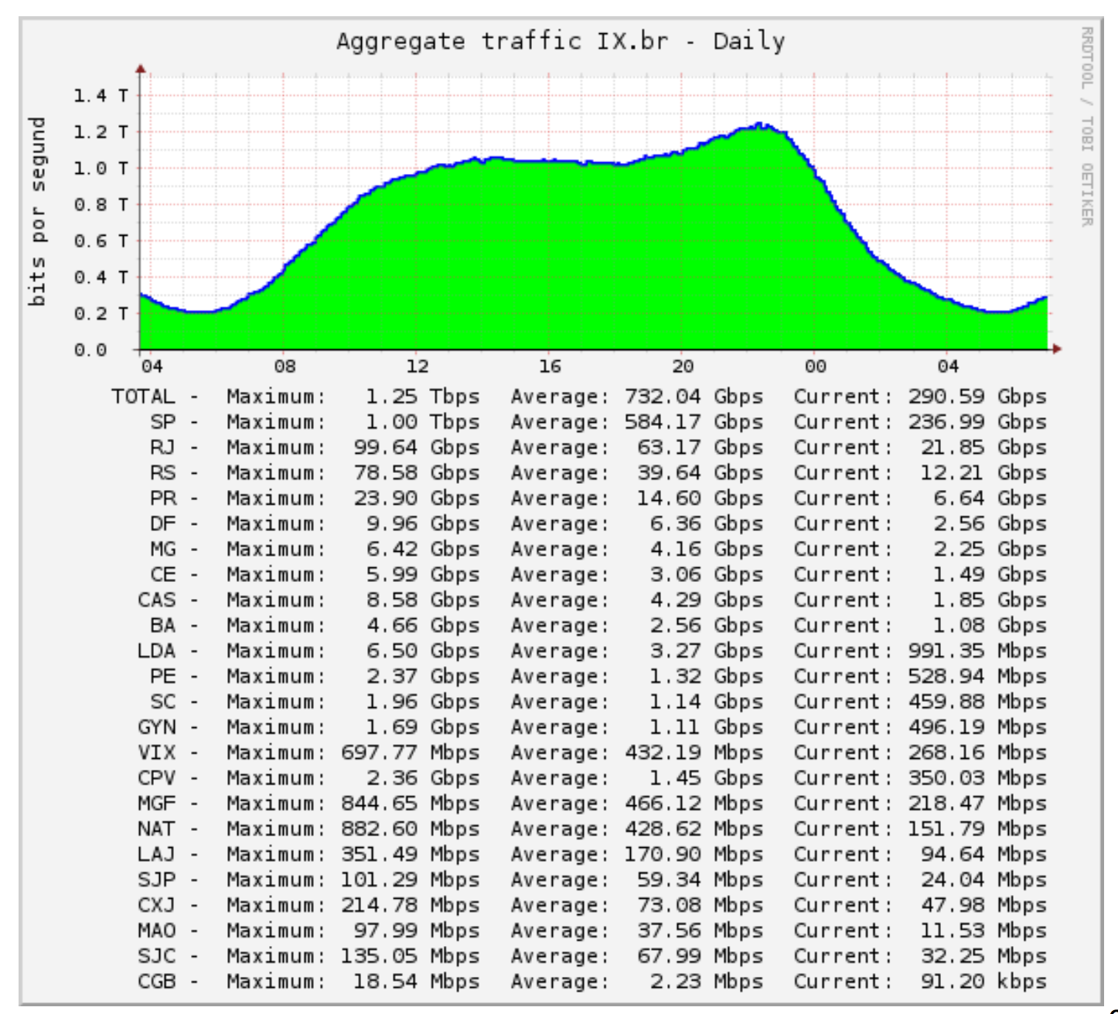
Task: Select MGF maximum value 844.65 Mbps
Action: (410, 804)
